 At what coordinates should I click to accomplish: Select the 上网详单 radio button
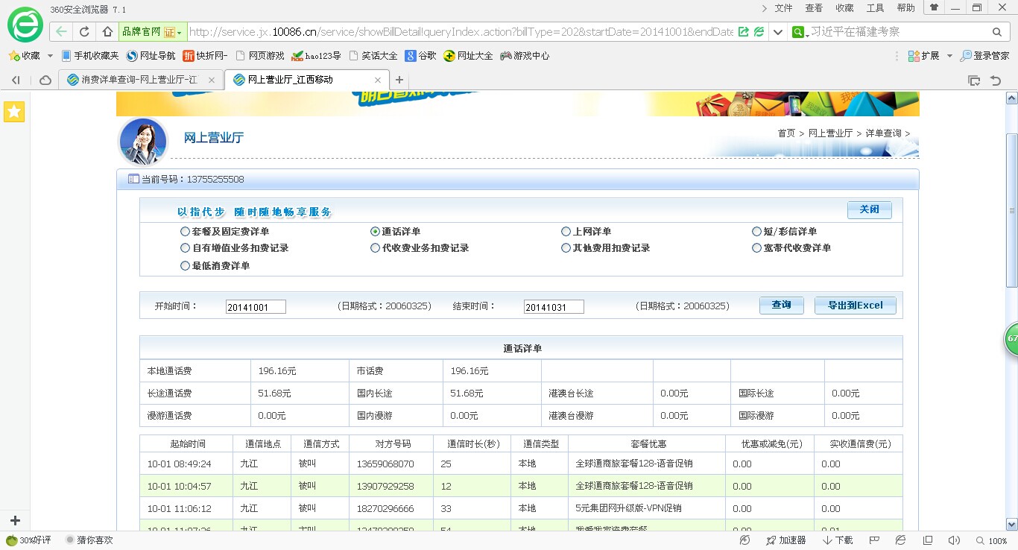coord(566,232)
